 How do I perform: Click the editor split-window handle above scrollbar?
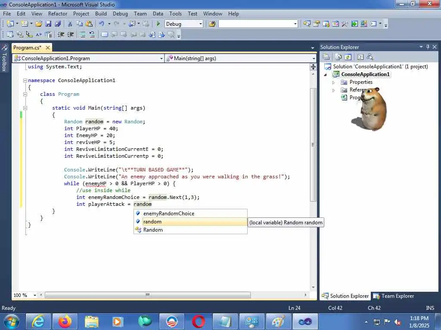tap(313, 67)
